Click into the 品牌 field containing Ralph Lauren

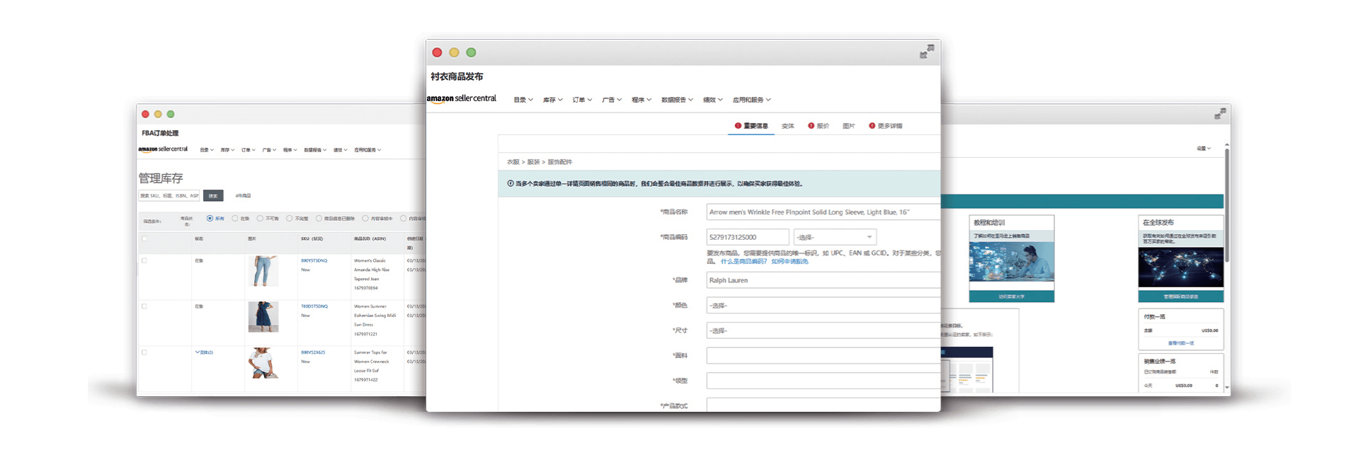pyautogui.click(x=823, y=280)
